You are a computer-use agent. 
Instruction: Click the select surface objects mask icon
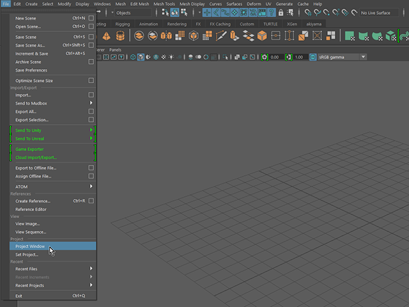pos(235,12)
